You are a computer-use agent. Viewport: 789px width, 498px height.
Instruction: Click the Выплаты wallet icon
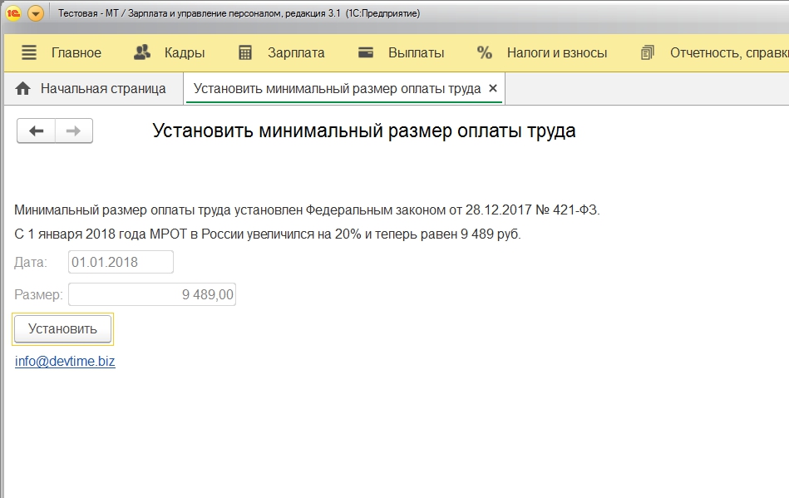(366, 52)
